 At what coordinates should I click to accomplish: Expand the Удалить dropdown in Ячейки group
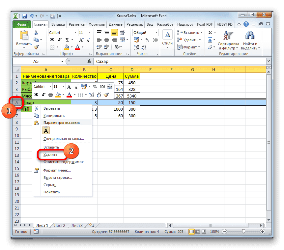(x=199, y=39)
